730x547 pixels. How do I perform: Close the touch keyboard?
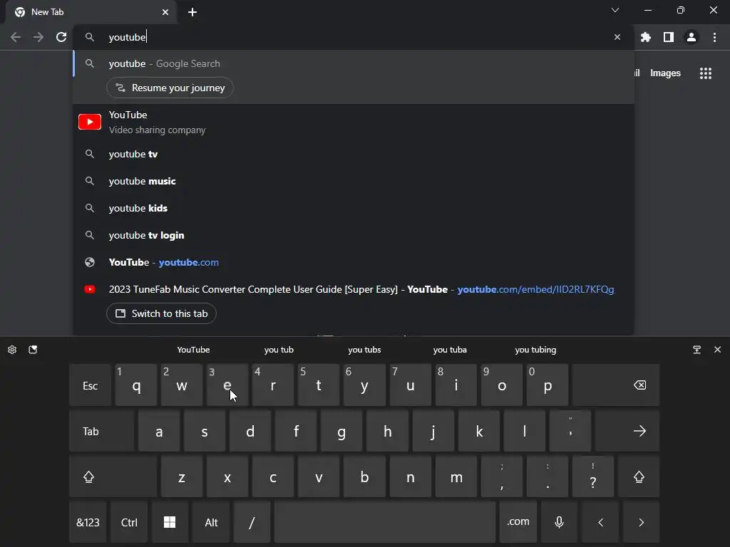tap(717, 350)
